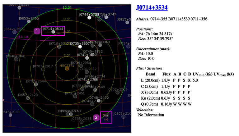Image resolution: width=239 pixels, height=136 pixels.
Task: Select J0707+2917 source marker
Action: [44, 69]
